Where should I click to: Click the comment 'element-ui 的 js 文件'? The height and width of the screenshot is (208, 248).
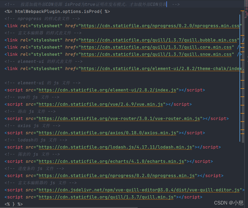pos(42,83)
